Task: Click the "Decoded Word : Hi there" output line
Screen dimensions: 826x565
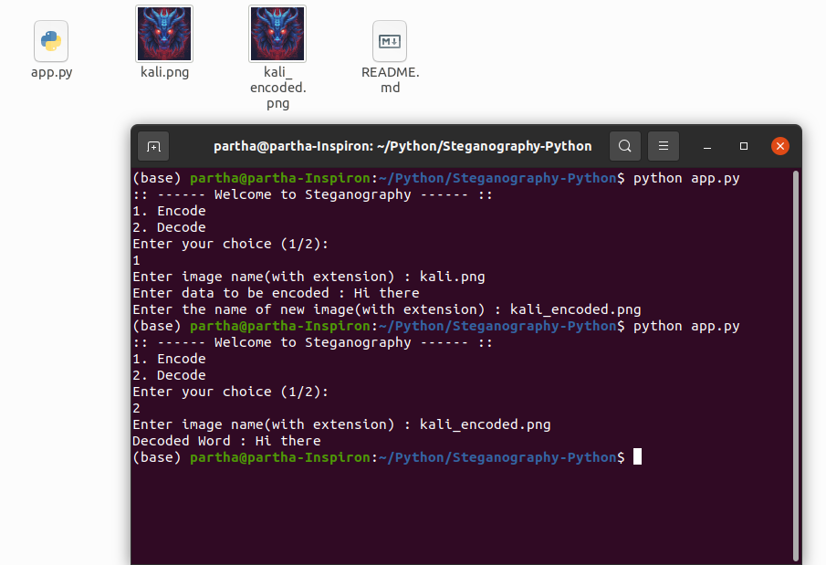Action: click(226, 441)
